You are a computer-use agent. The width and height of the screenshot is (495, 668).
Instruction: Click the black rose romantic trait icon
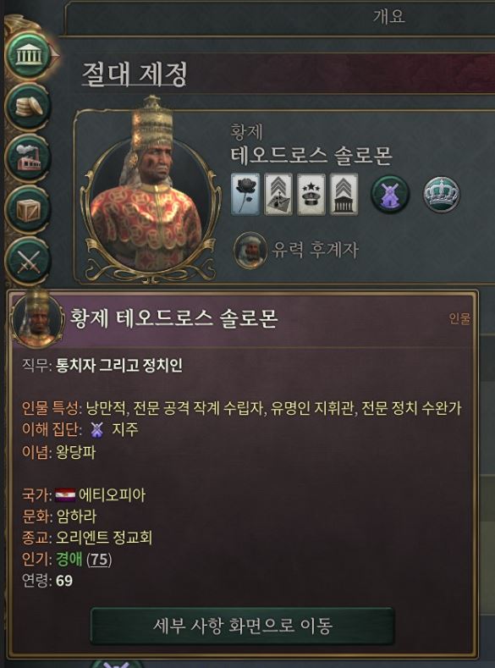point(245,194)
